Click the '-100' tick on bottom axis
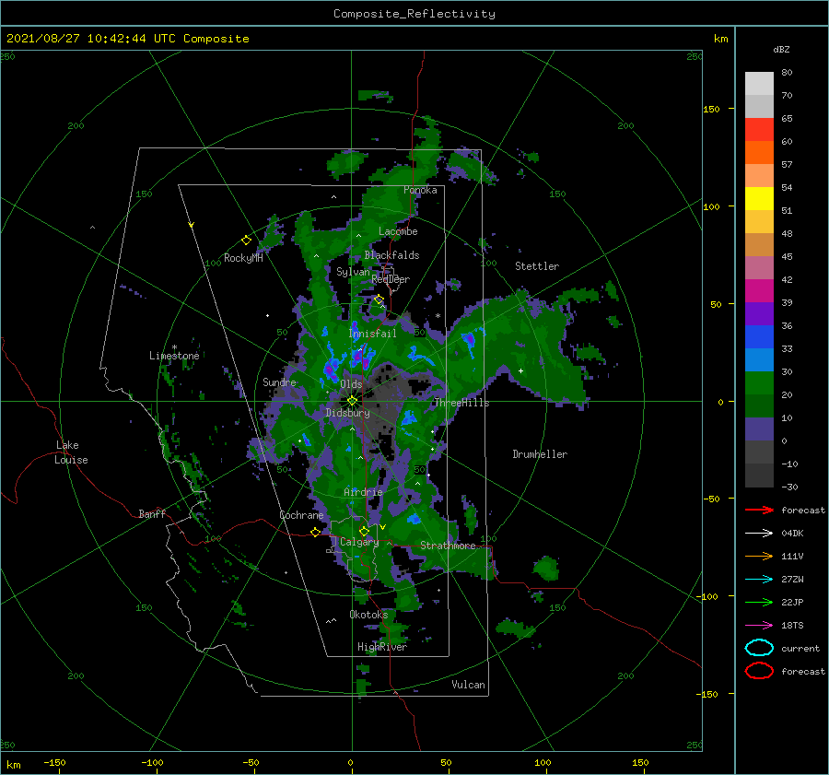 click(x=152, y=762)
